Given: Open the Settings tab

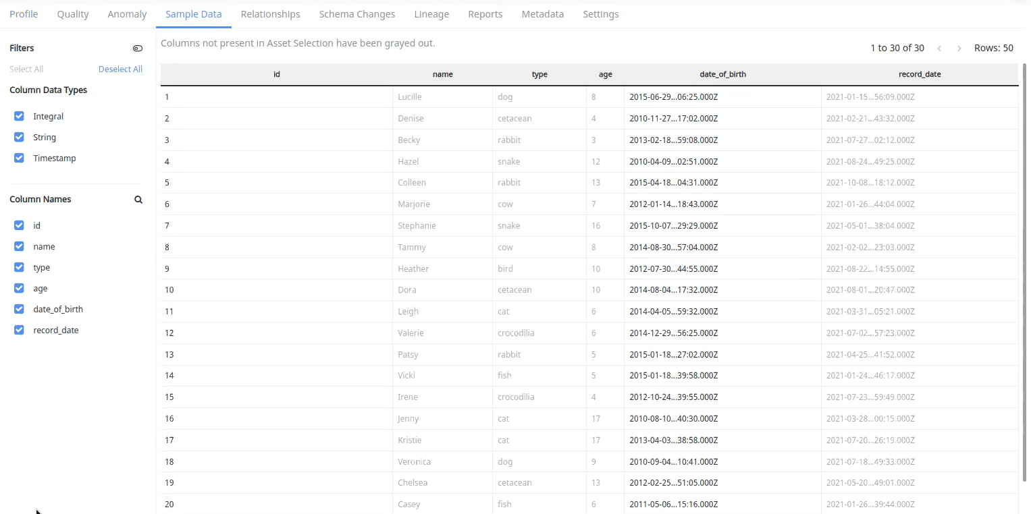Looking at the screenshot, I should click(600, 13).
